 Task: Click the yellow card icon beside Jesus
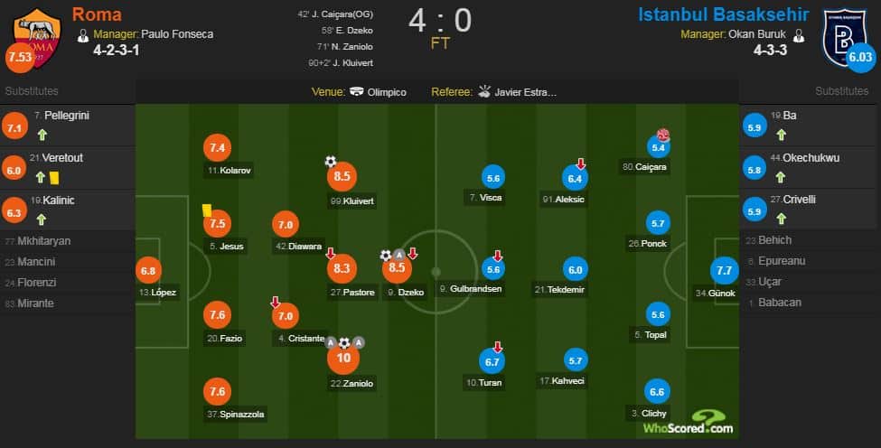(x=207, y=210)
